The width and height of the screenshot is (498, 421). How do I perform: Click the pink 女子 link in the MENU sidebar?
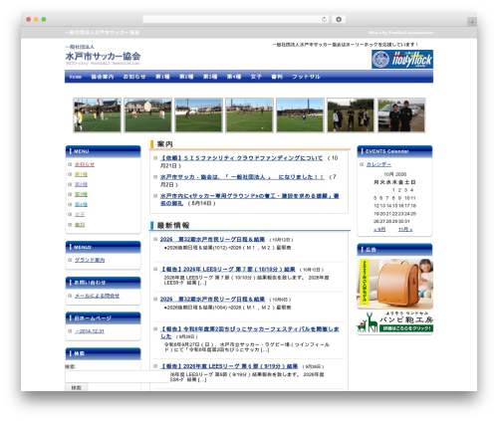80,215
